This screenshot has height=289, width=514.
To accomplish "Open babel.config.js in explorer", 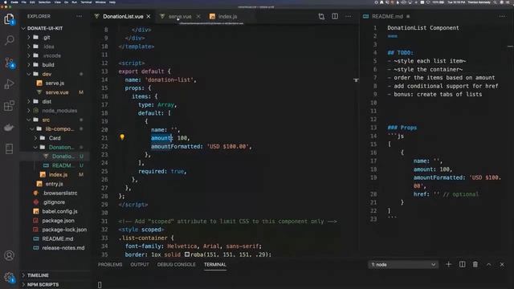I will click(x=59, y=211).
